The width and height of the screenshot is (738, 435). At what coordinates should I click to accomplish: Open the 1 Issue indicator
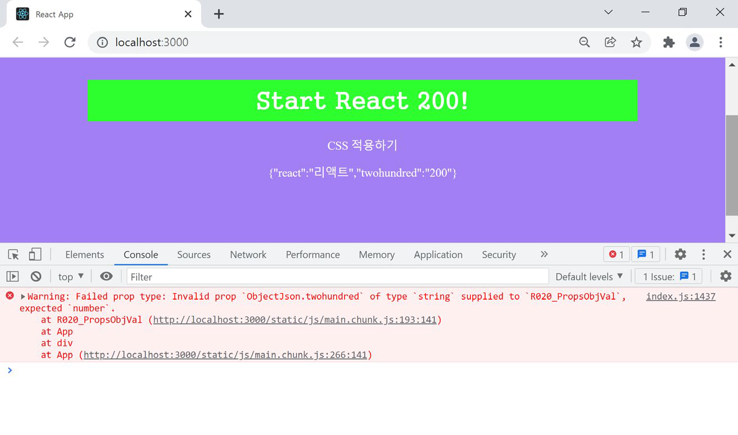point(668,276)
